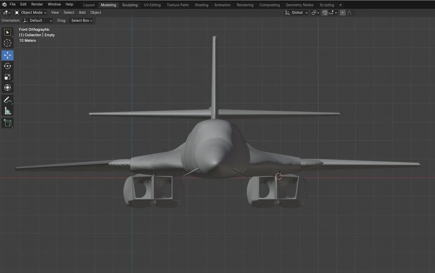Image resolution: width=435 pixels, height=273 pixels.
Task: Switch to the Animation workspace tab
Action: [x=222, y=5]
